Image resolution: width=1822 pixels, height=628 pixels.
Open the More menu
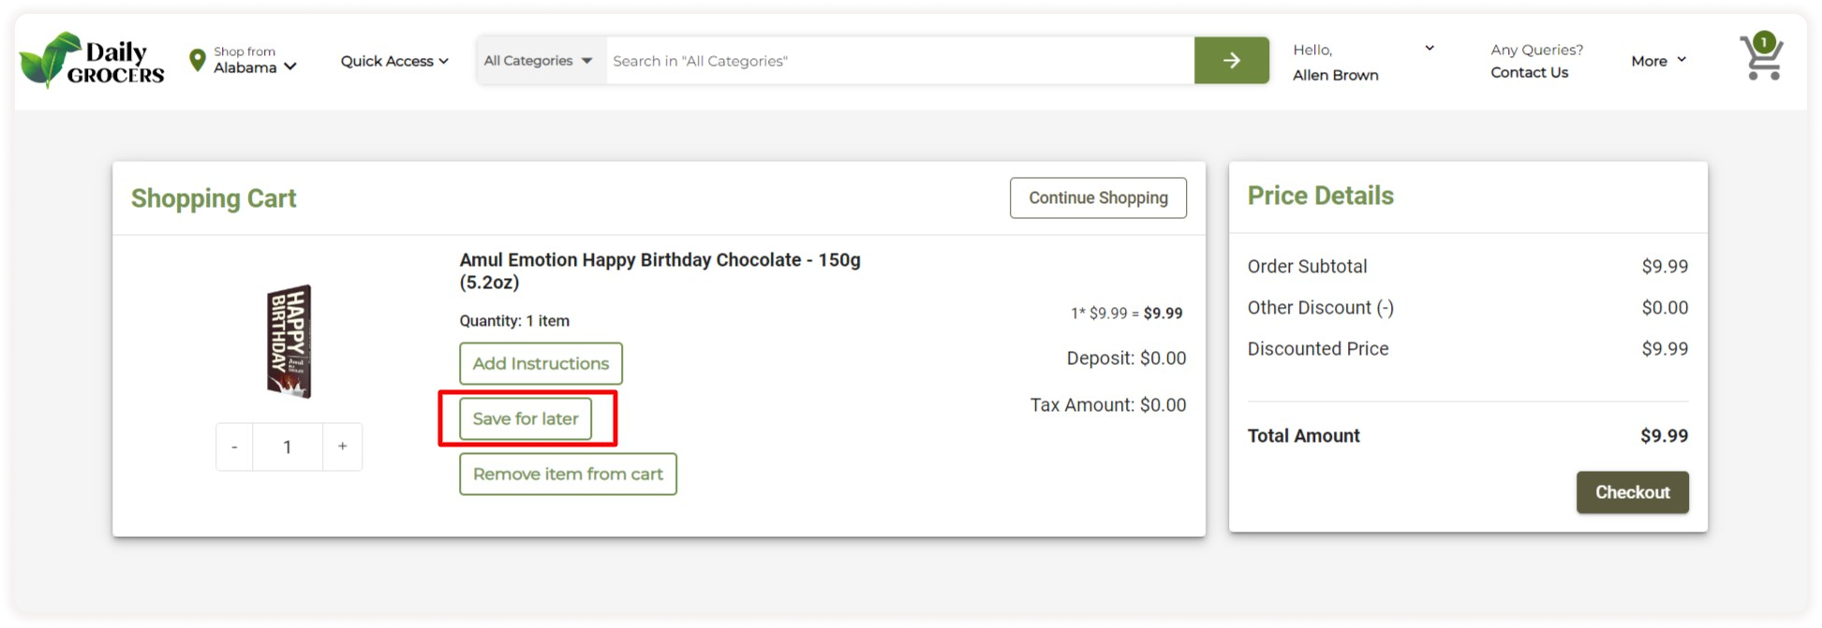coord(1658,61)
